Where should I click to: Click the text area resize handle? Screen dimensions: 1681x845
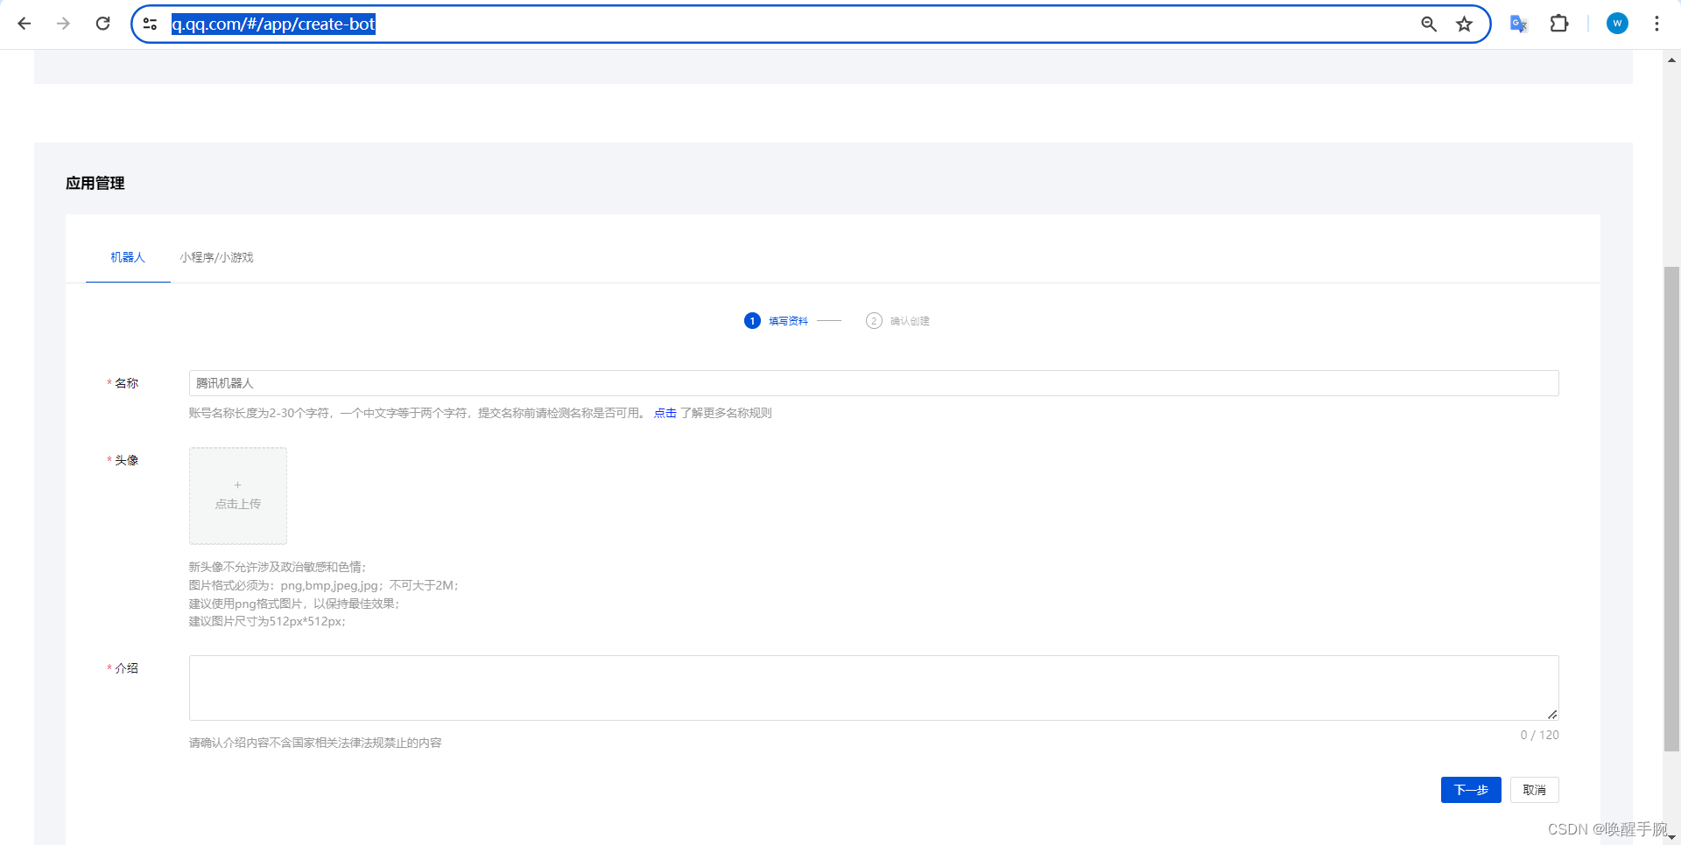click(1552, 715)
